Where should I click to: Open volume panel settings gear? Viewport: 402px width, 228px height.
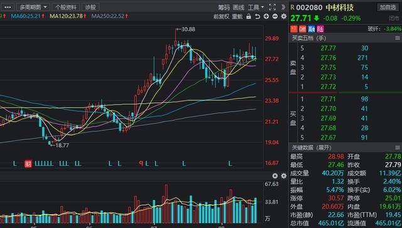point(284,176)
